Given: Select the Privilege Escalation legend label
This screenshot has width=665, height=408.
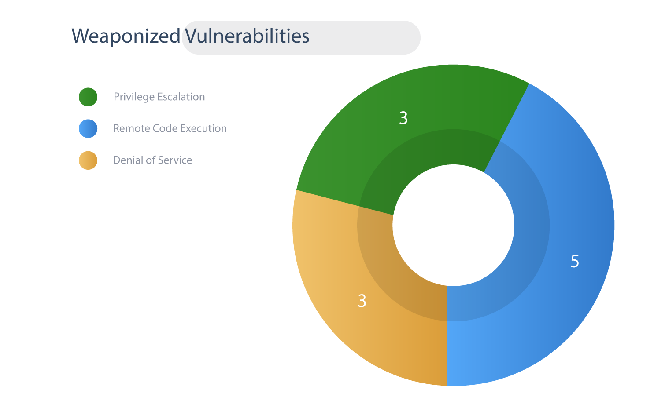Looking at the screenshot, I should click(159, 97).
